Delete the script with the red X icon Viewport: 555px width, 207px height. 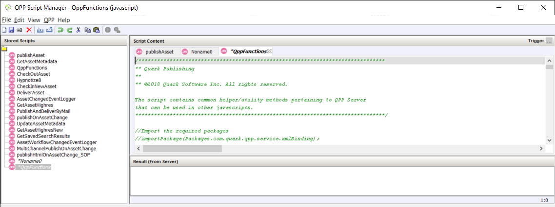(29, 30)
